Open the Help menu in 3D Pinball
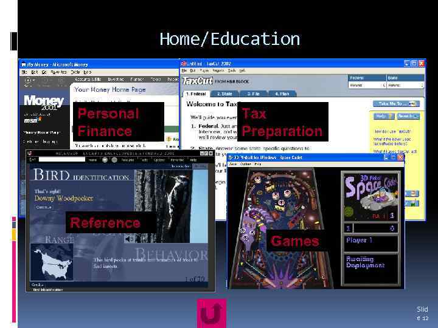This screenshot has width=438, height=328. pyautogui.click(x=258, y=164)
